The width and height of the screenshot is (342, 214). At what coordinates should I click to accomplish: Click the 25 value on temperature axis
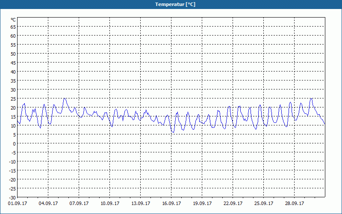(x=13, y=99)
